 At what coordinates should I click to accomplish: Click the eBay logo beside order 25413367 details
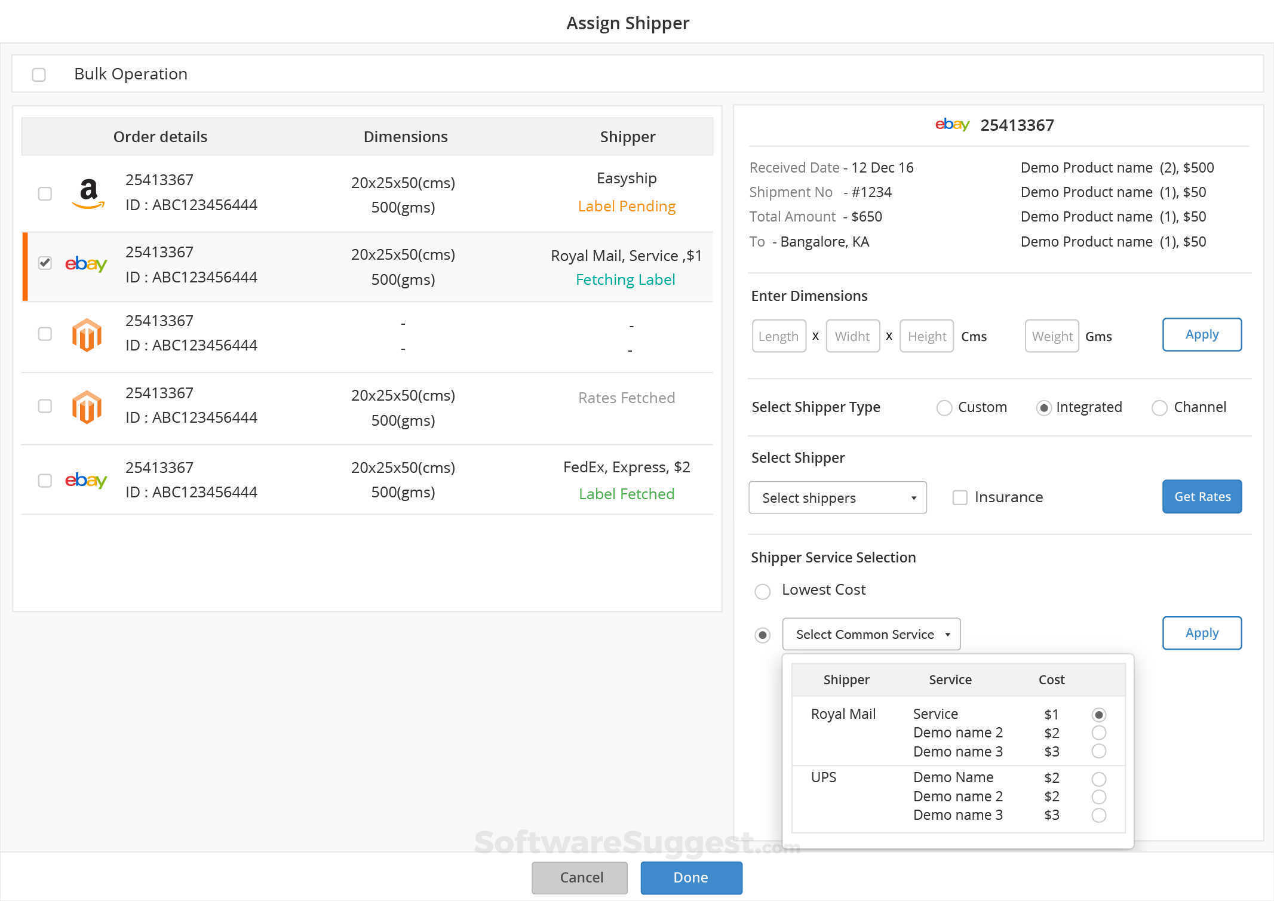(x=952, y=125)
